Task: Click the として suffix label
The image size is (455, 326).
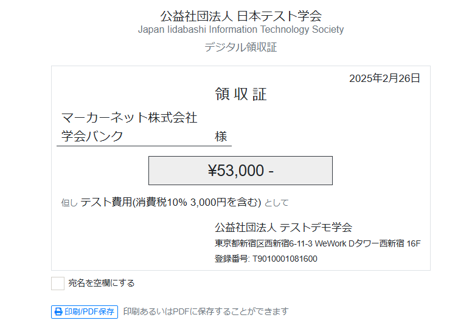Action: 277,203
